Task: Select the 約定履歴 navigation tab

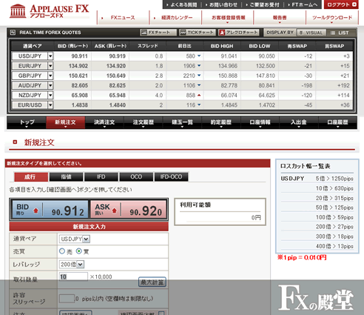Action: tap(221, 122)
